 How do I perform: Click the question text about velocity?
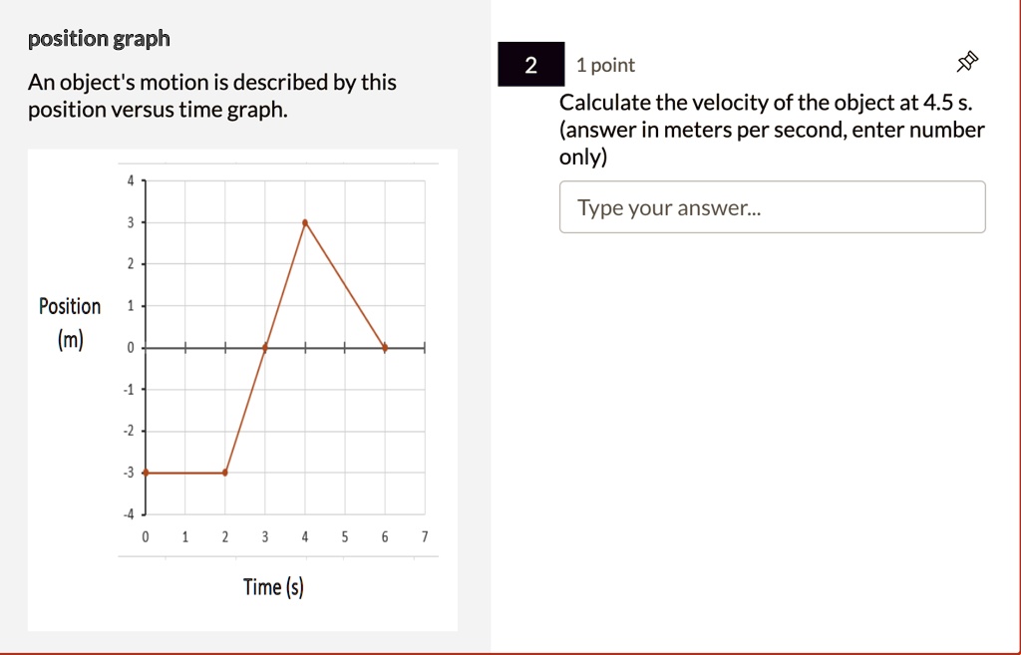tap(773, 129)
